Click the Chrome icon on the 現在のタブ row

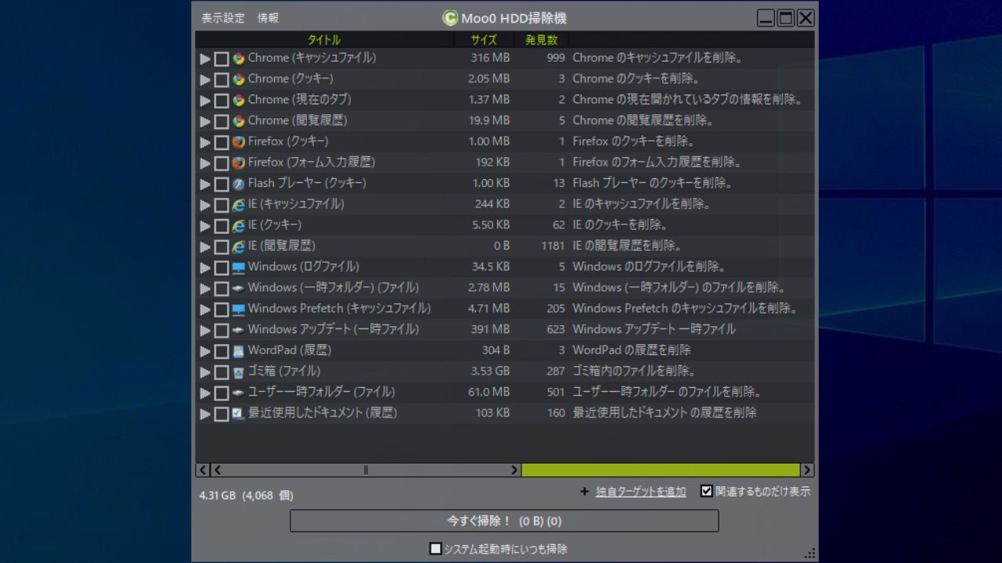pyautogui.click(x=239, y=100)
